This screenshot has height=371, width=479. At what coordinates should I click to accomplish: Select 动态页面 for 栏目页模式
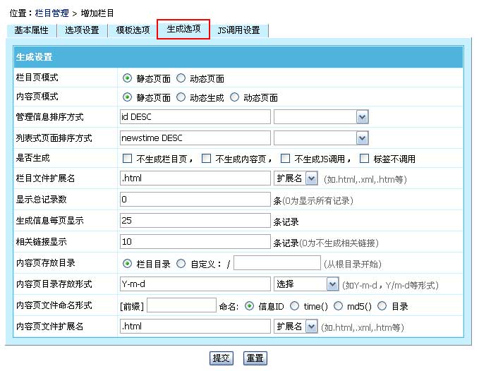pyautogui.click(x=181, y=78)
